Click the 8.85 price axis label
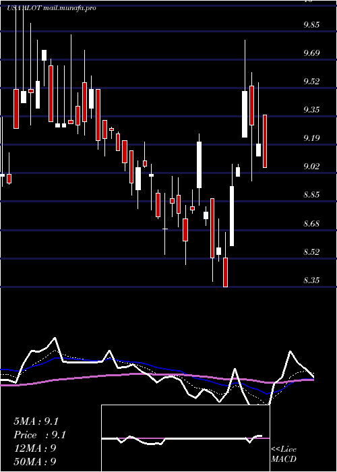Viewport: 337px width, 472px height. pos(311,195)
